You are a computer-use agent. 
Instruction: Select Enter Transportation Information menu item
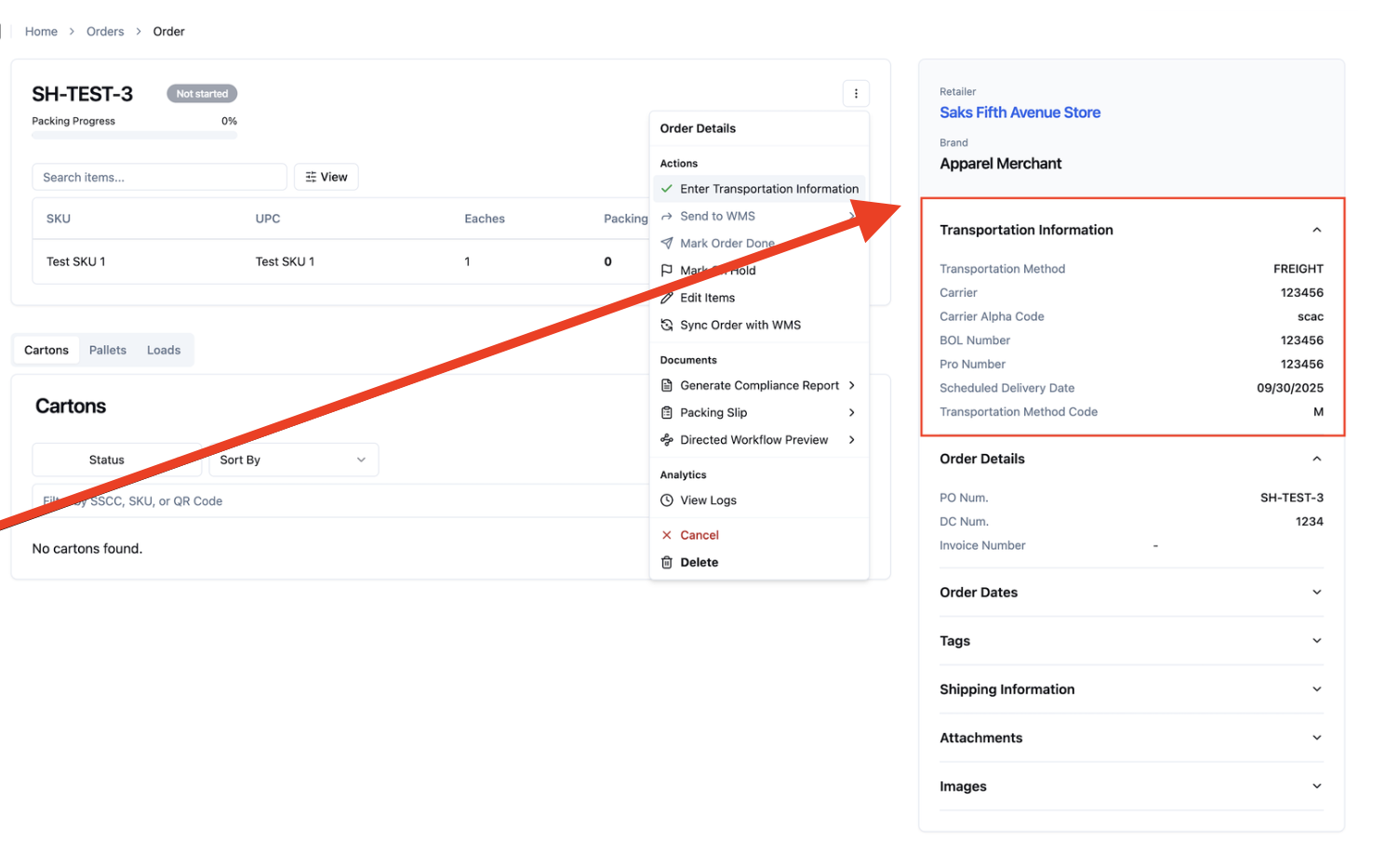click(x=759, y=189)
